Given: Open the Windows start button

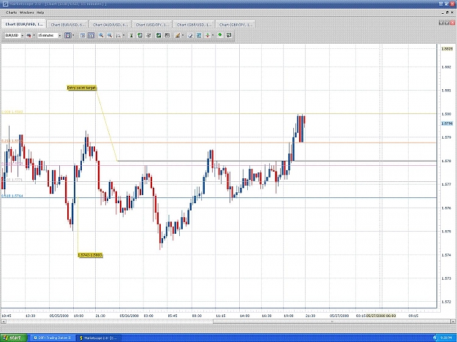Looking at the screenshot, I should click(14, 338).
